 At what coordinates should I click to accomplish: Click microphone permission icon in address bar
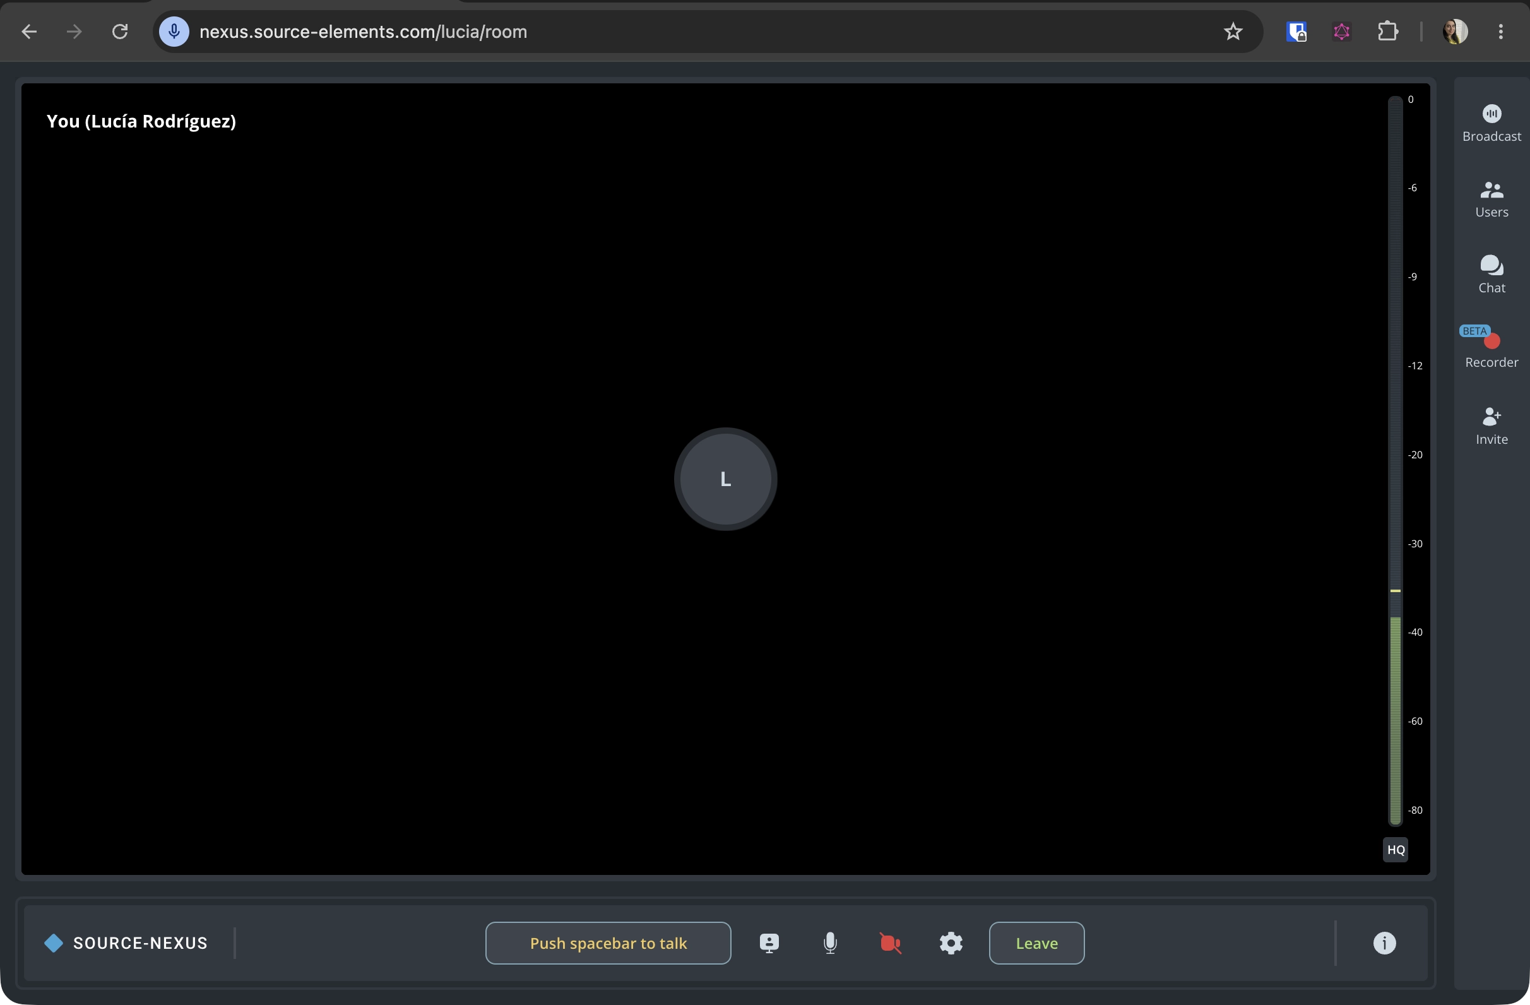click(x=174, y=32)
